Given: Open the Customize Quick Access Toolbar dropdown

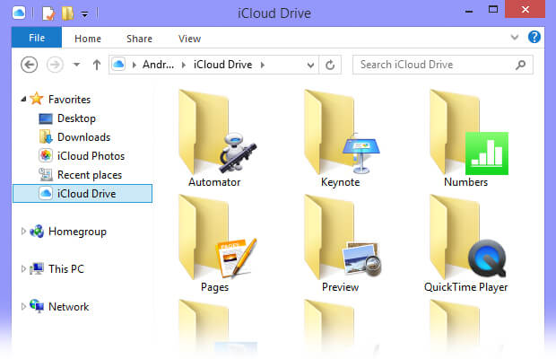Looking at the screenshot, I should pos(85,14).
